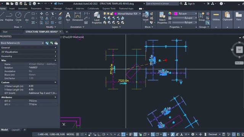Image resolution: width=244 pixels, height=137 pixels.
Task: Select the Scale tool
Action: (x=47, y=23)
